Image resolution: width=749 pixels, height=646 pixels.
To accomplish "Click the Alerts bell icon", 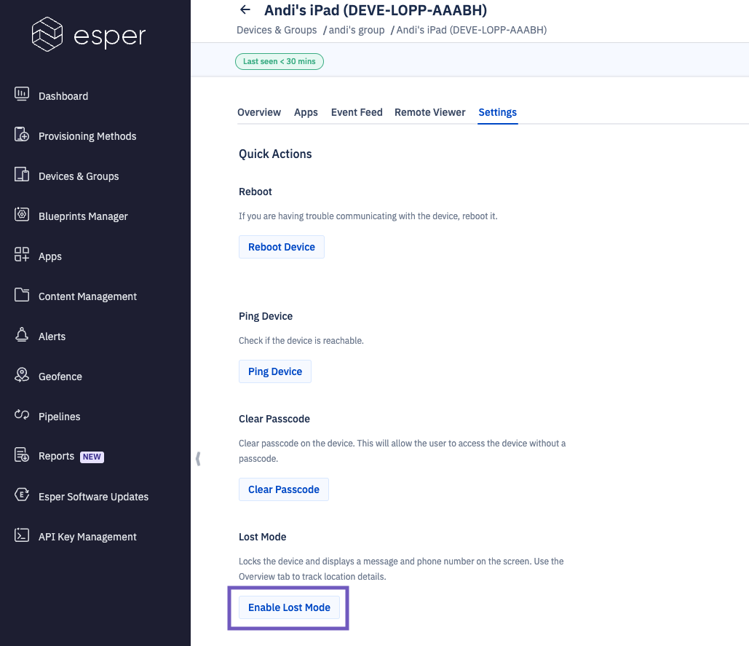I will [22, 334].
